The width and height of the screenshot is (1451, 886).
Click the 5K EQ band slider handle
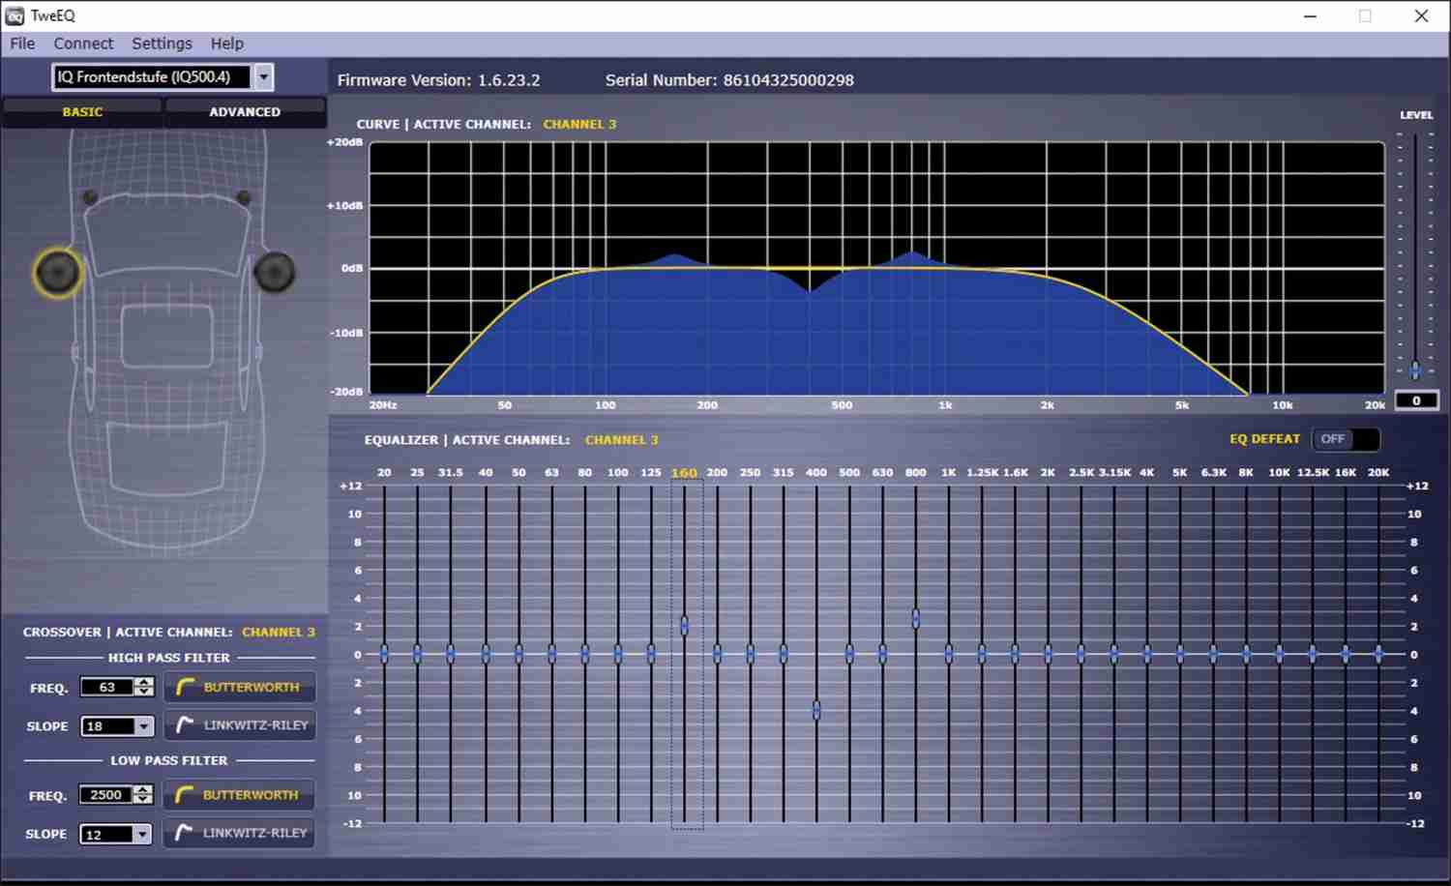point(1179,654)
